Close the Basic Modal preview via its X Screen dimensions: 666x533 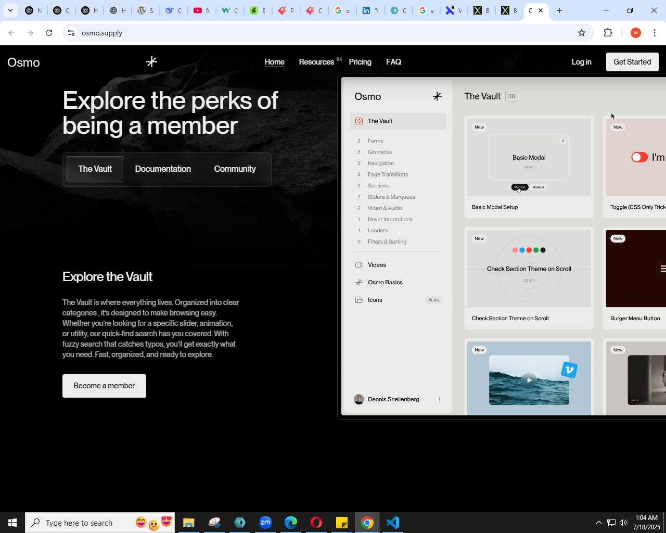point(562,141)
